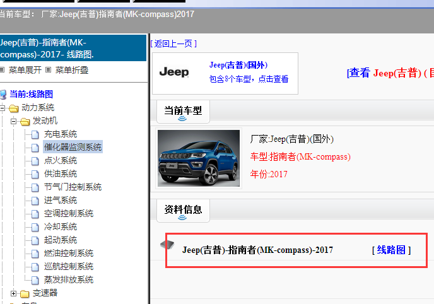The width and height of the screenshot is (434, 304).
Task: Select the 变速器 folder label
Action: [45, 293]
